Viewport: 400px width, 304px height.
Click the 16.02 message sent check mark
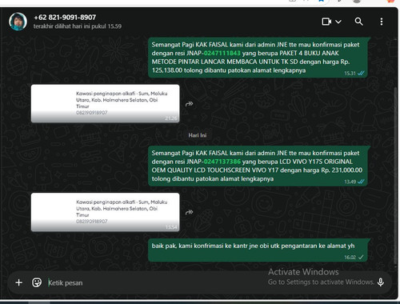coord(361,258)
